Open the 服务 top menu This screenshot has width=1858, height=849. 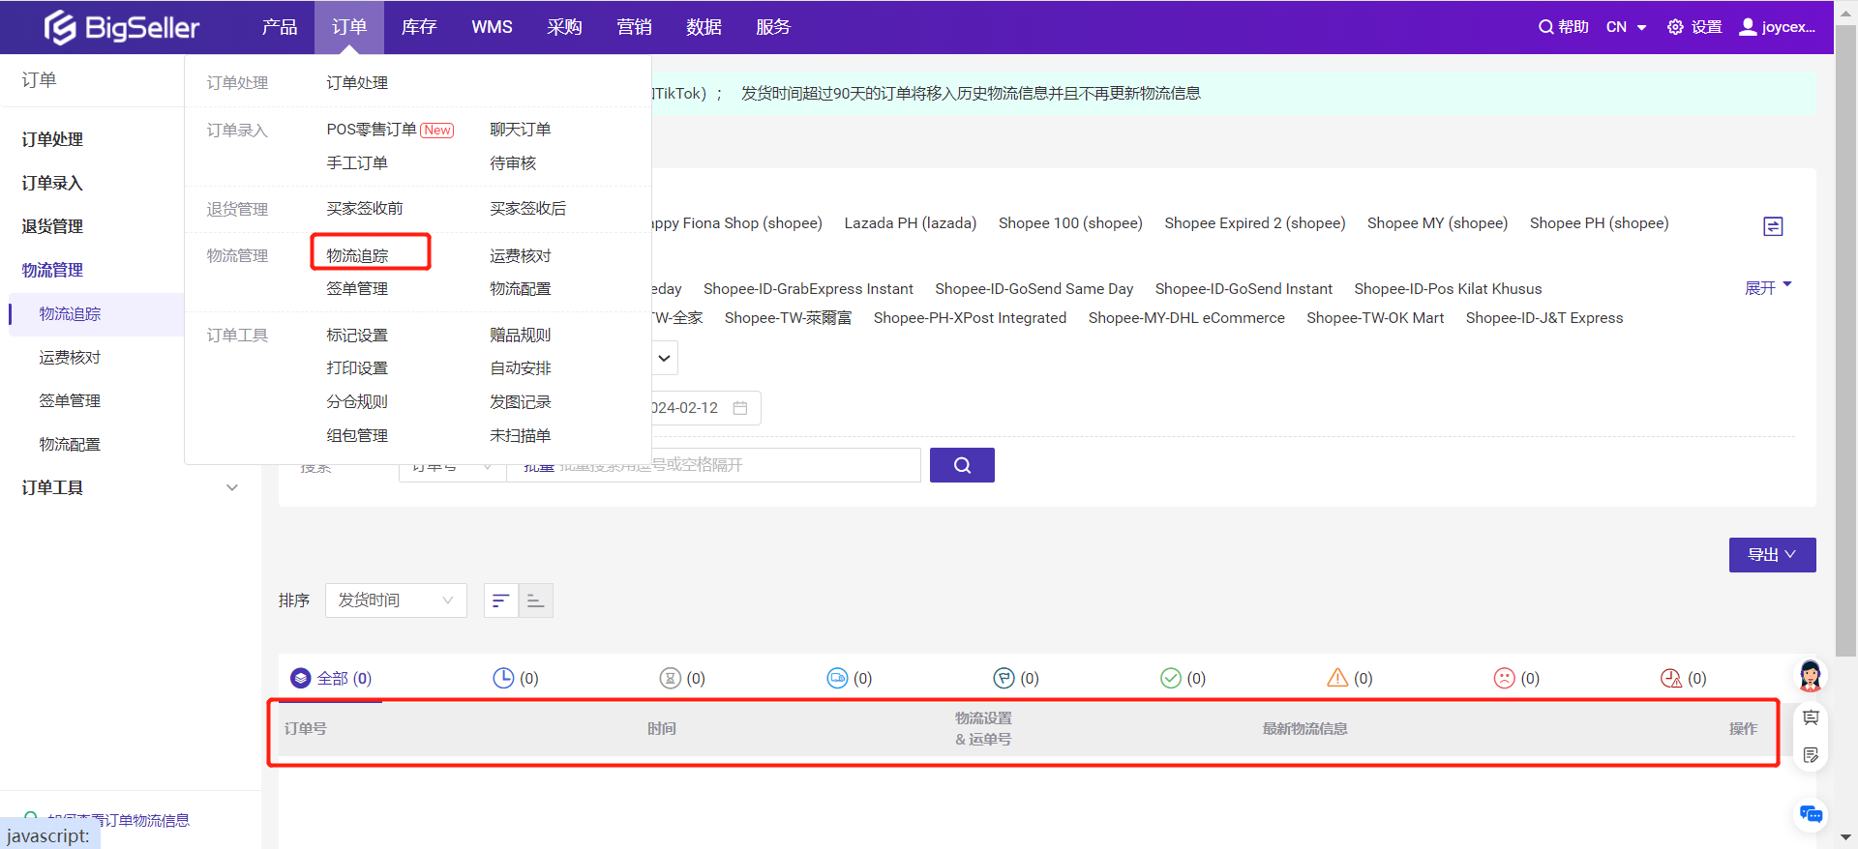[x=773, y=27]
